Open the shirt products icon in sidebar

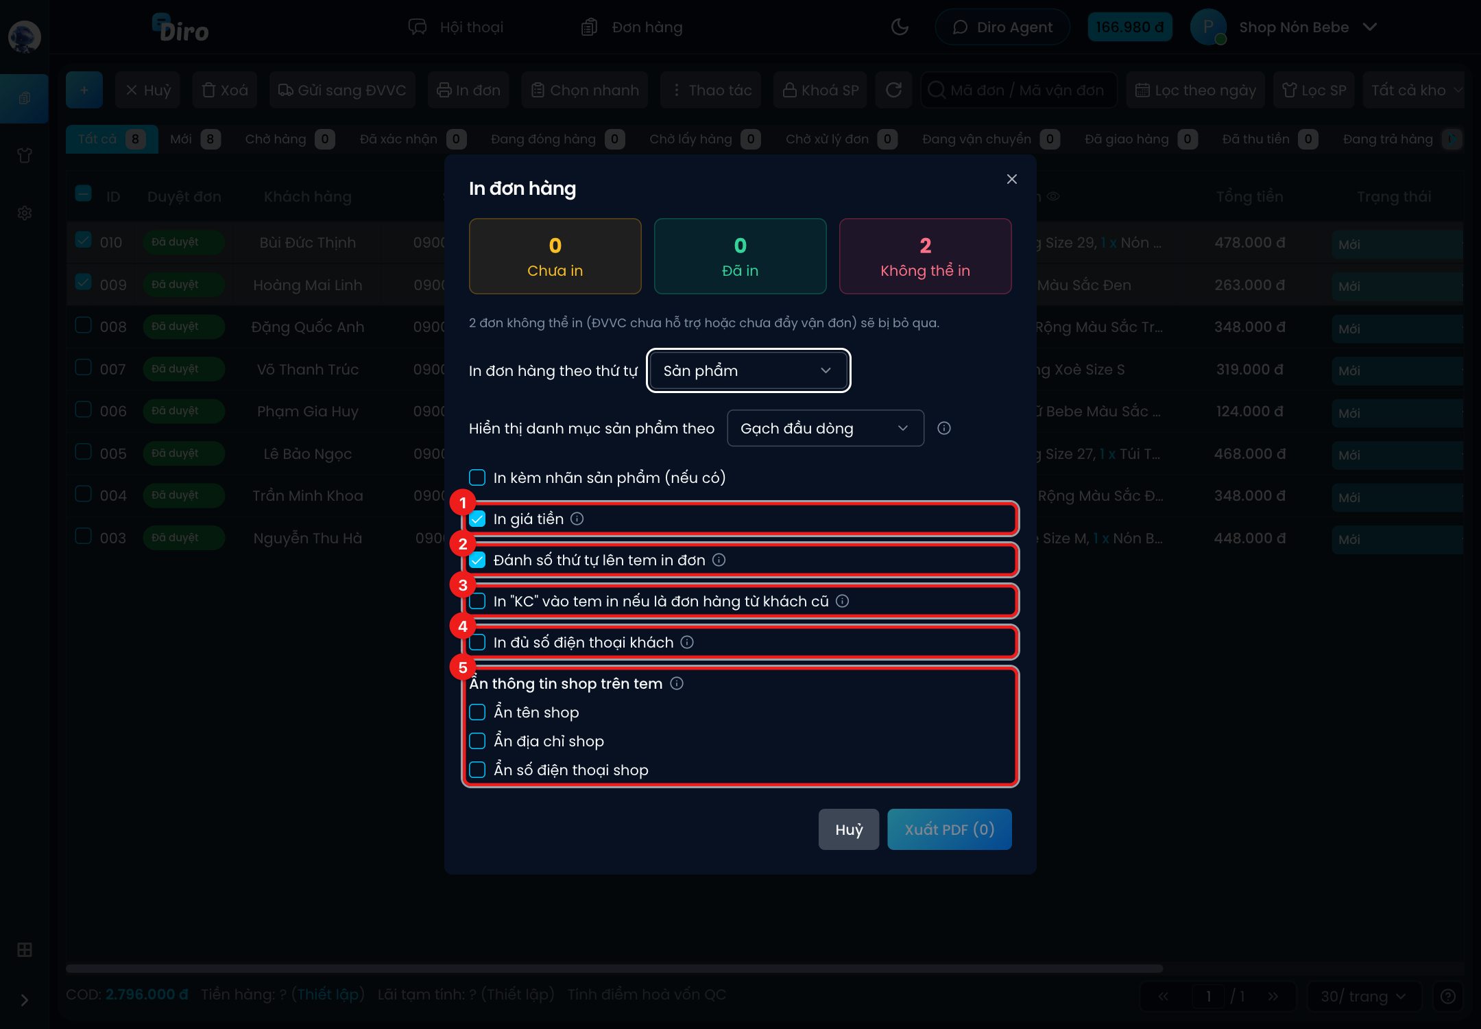tap(25, 156)
